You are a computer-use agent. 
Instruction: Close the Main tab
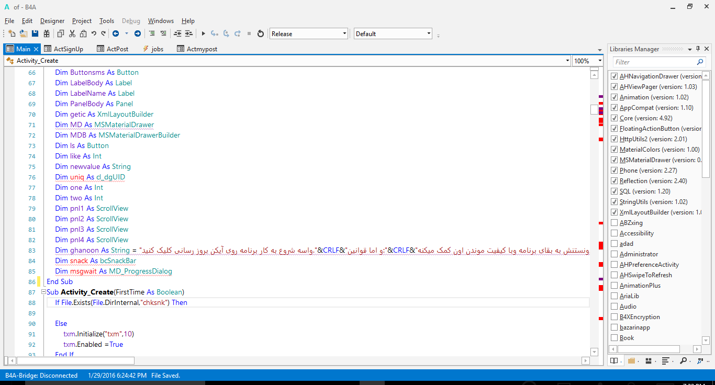[36, 49]
